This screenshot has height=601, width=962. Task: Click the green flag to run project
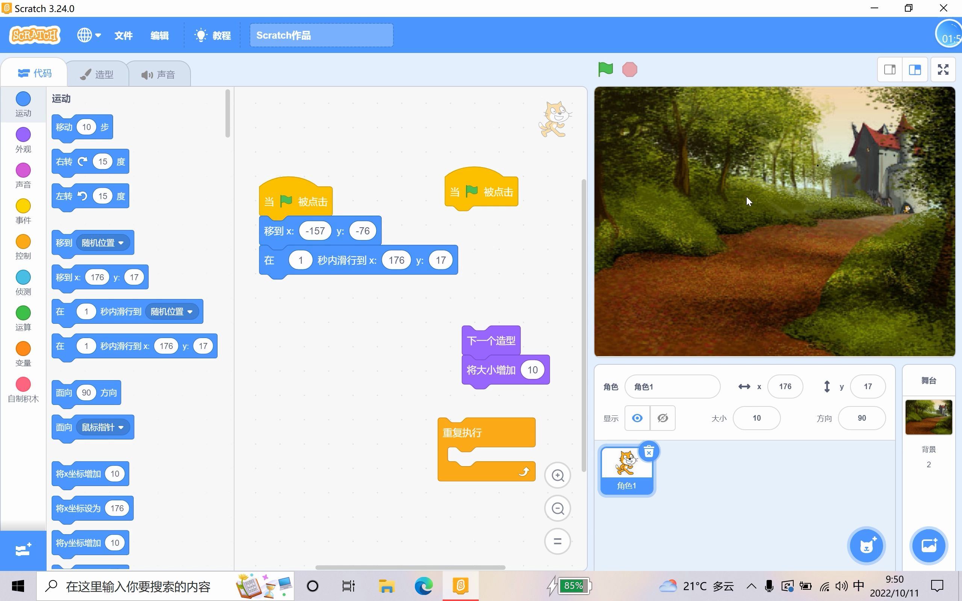click(x=605, y=69)
